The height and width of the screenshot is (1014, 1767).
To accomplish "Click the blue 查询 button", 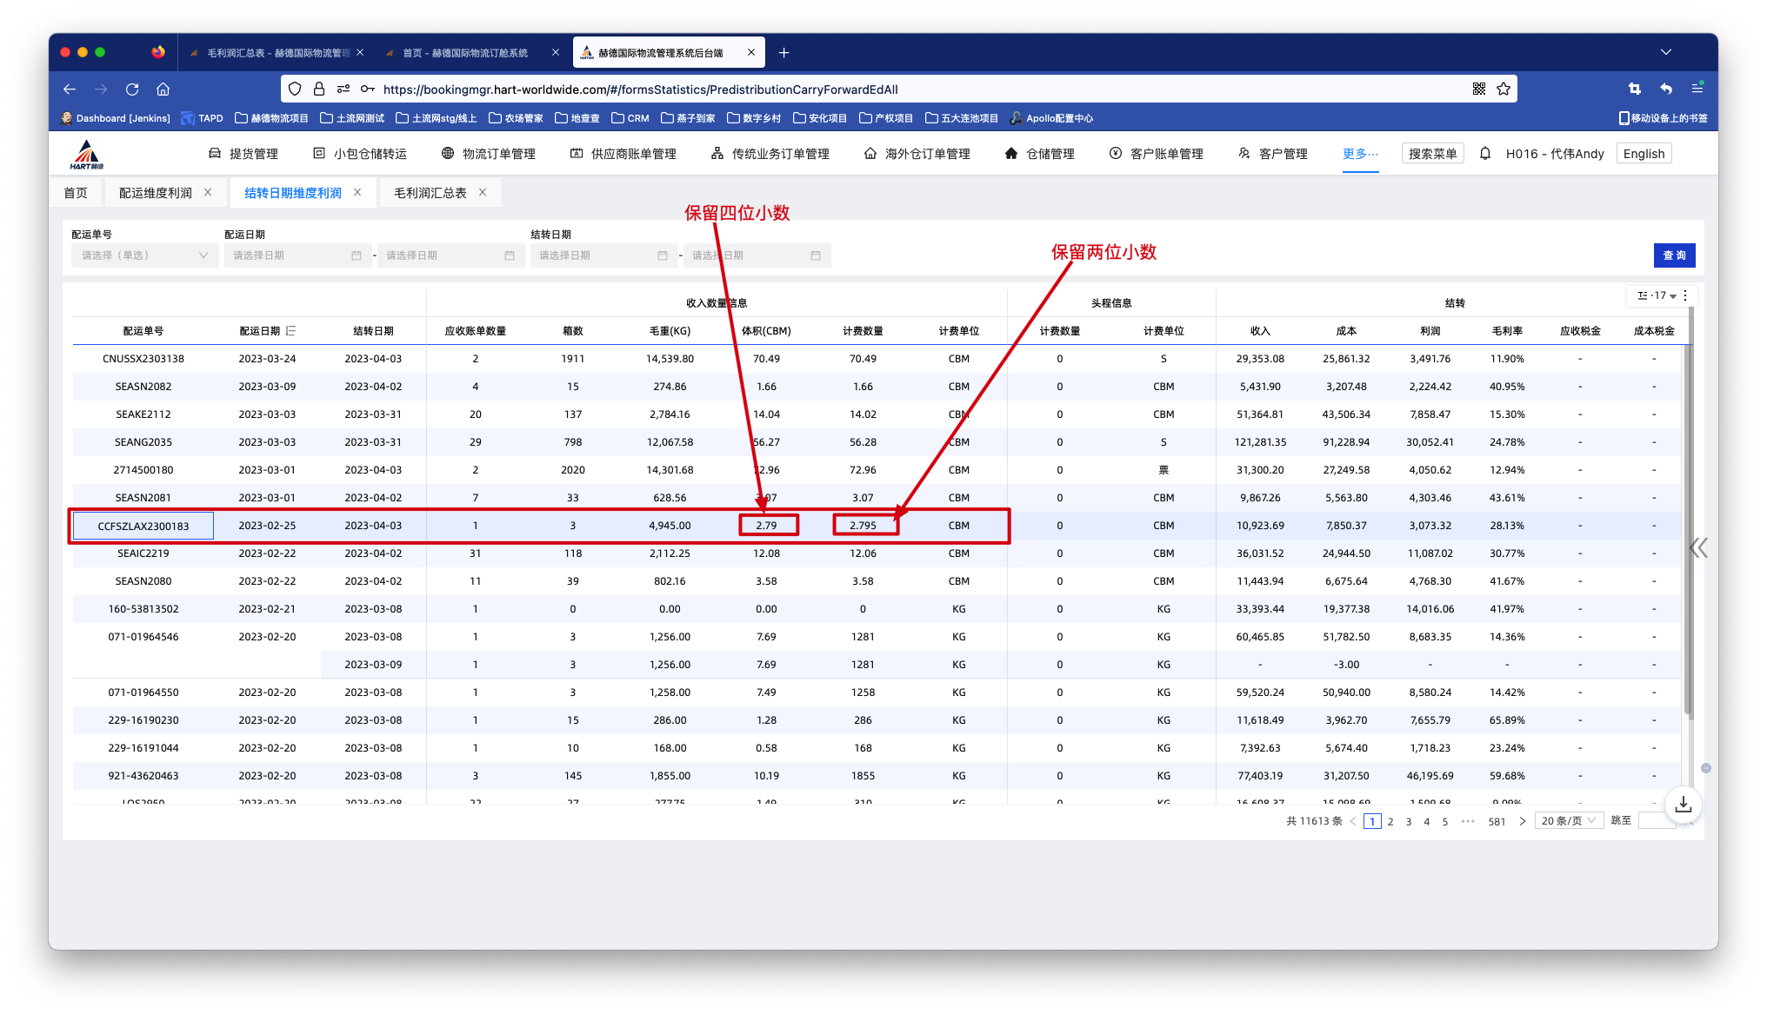I will point(1674,255).
